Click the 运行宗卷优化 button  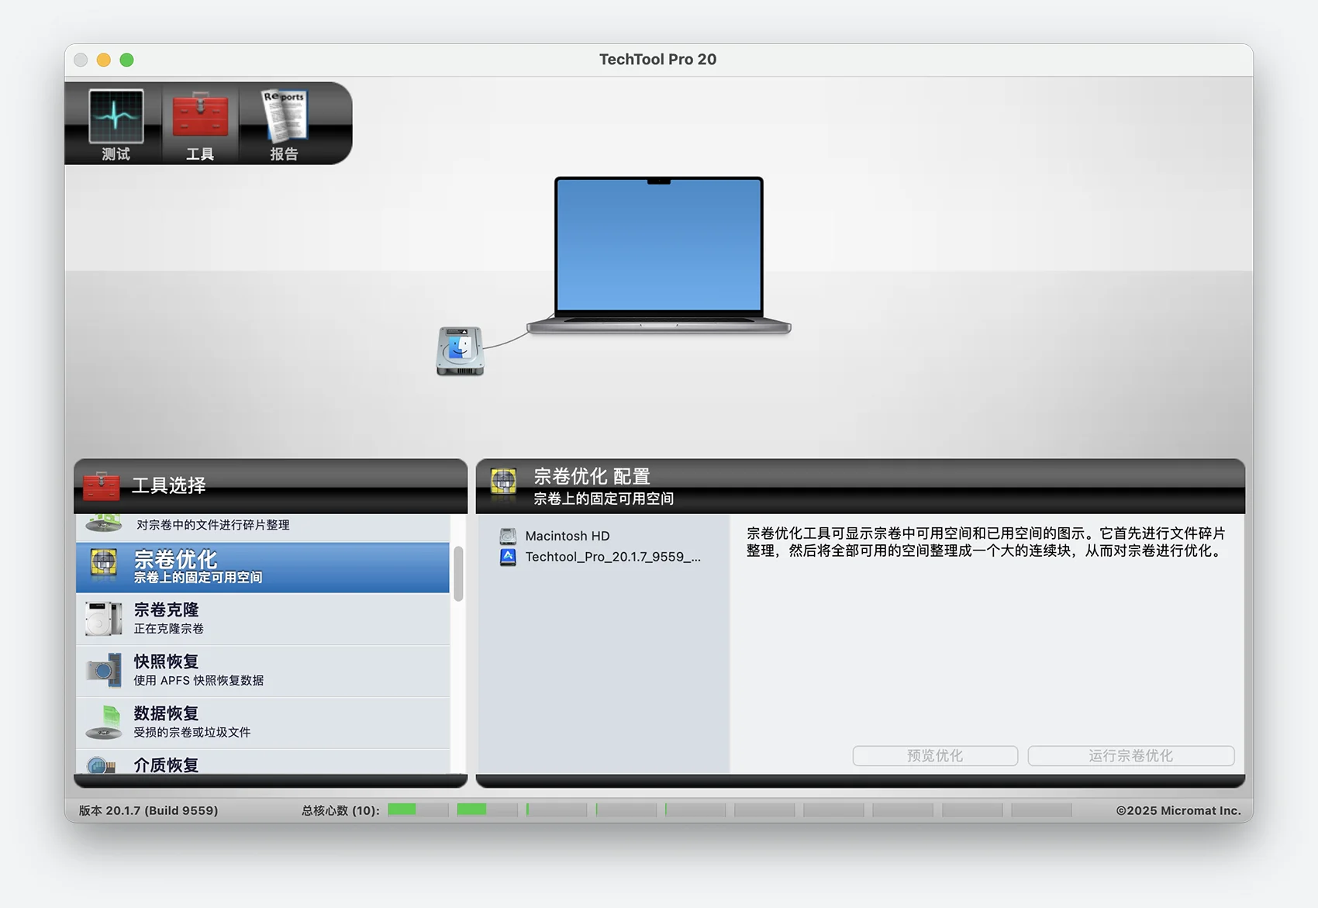[x=1131, y=755]
